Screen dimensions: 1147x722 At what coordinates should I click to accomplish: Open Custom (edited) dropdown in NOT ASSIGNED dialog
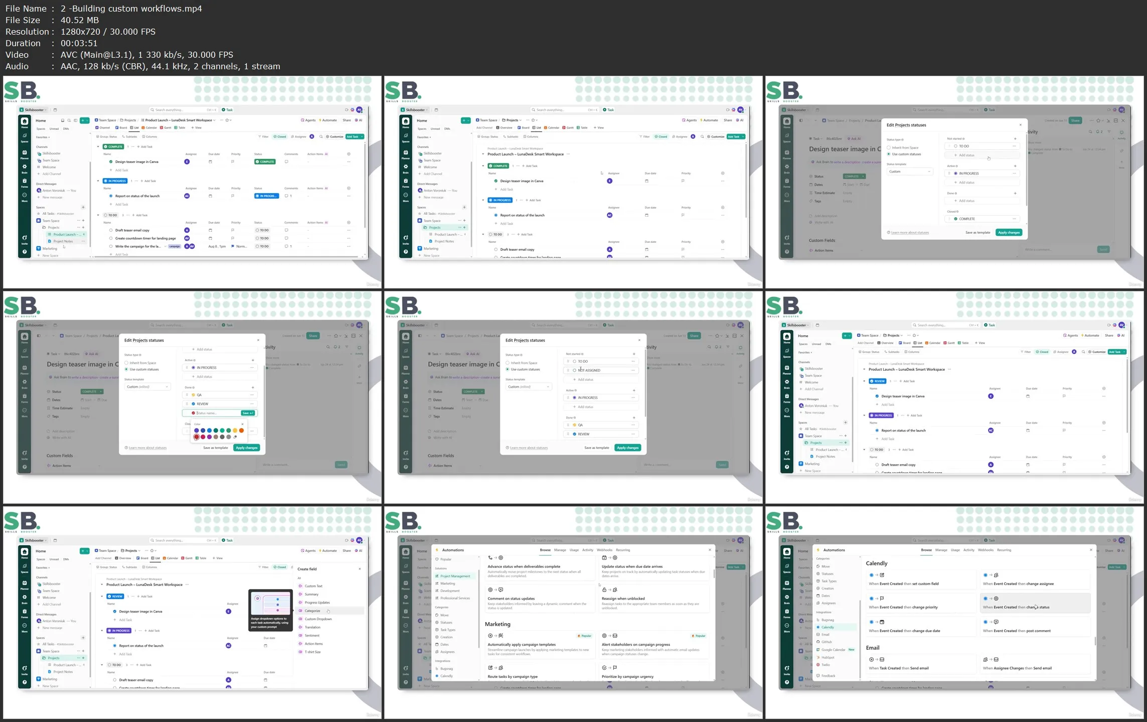click(x=529, y=387)
